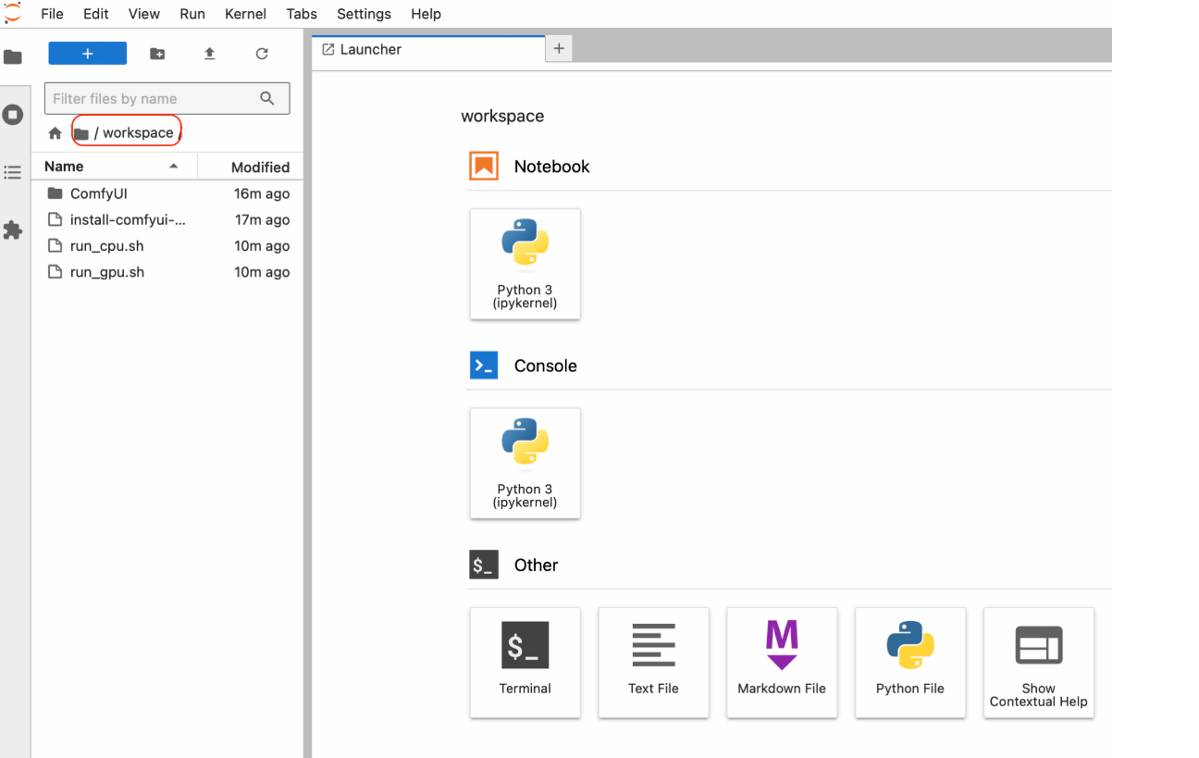Launch Python 3 notebook kernel
The width and height of the screenshot is (1199, 758).
pyautogui.click(x=525, y=264)
